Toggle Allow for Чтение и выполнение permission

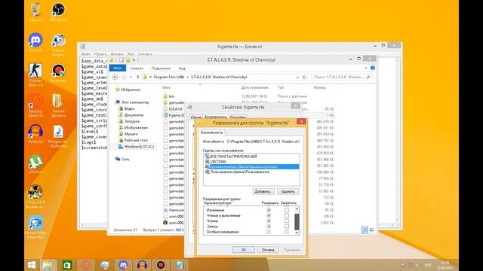click(269, 216)
